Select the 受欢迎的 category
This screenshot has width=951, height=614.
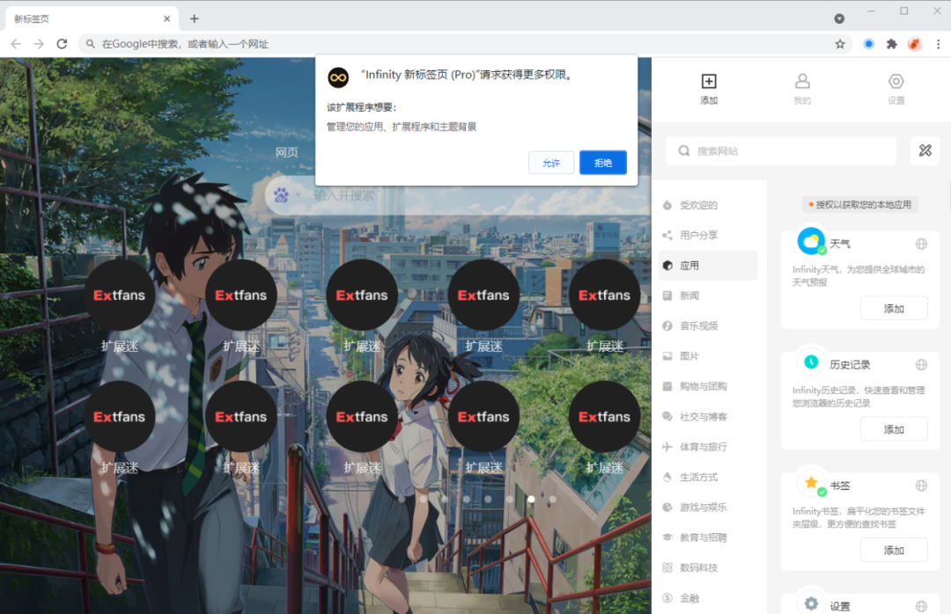708,205
